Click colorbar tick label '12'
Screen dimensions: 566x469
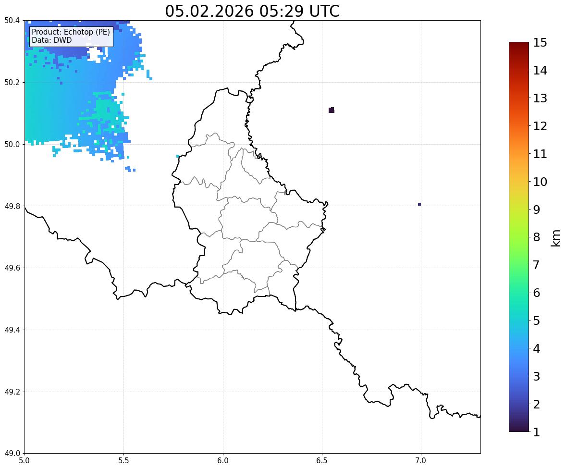tap(540, 126)
